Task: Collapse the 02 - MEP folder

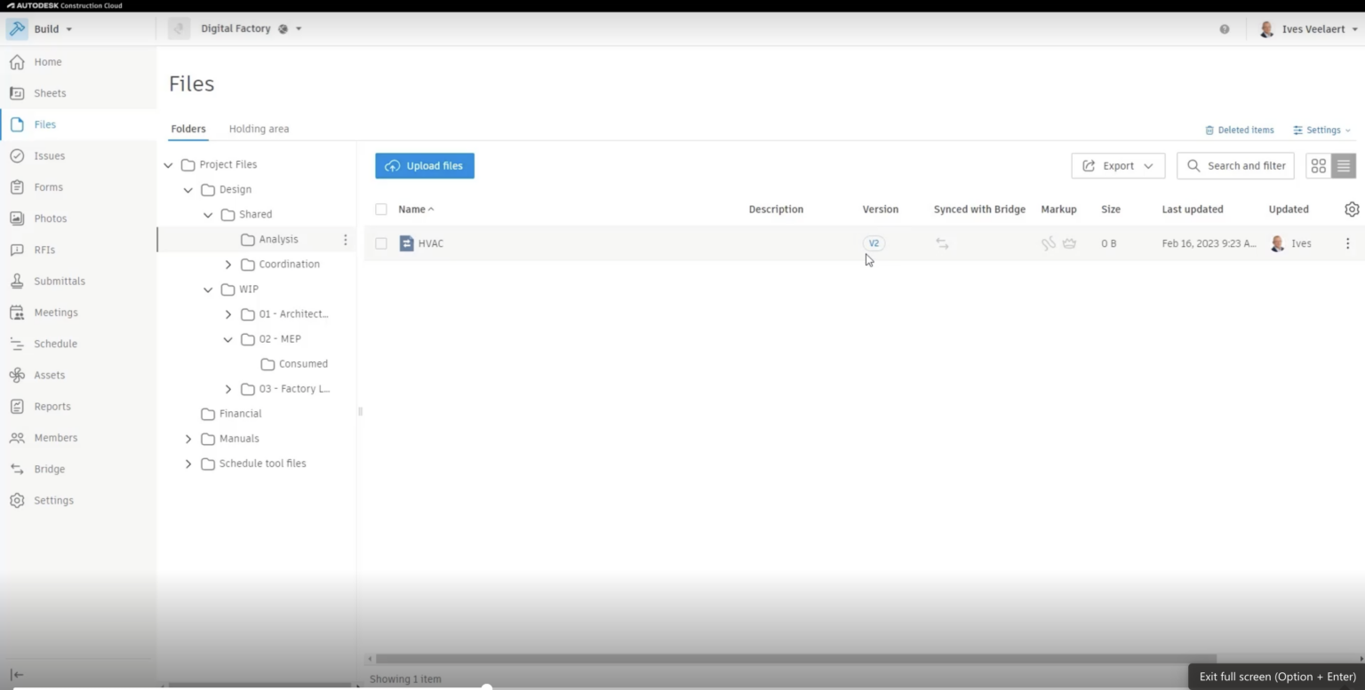Action: click(228, 338)
